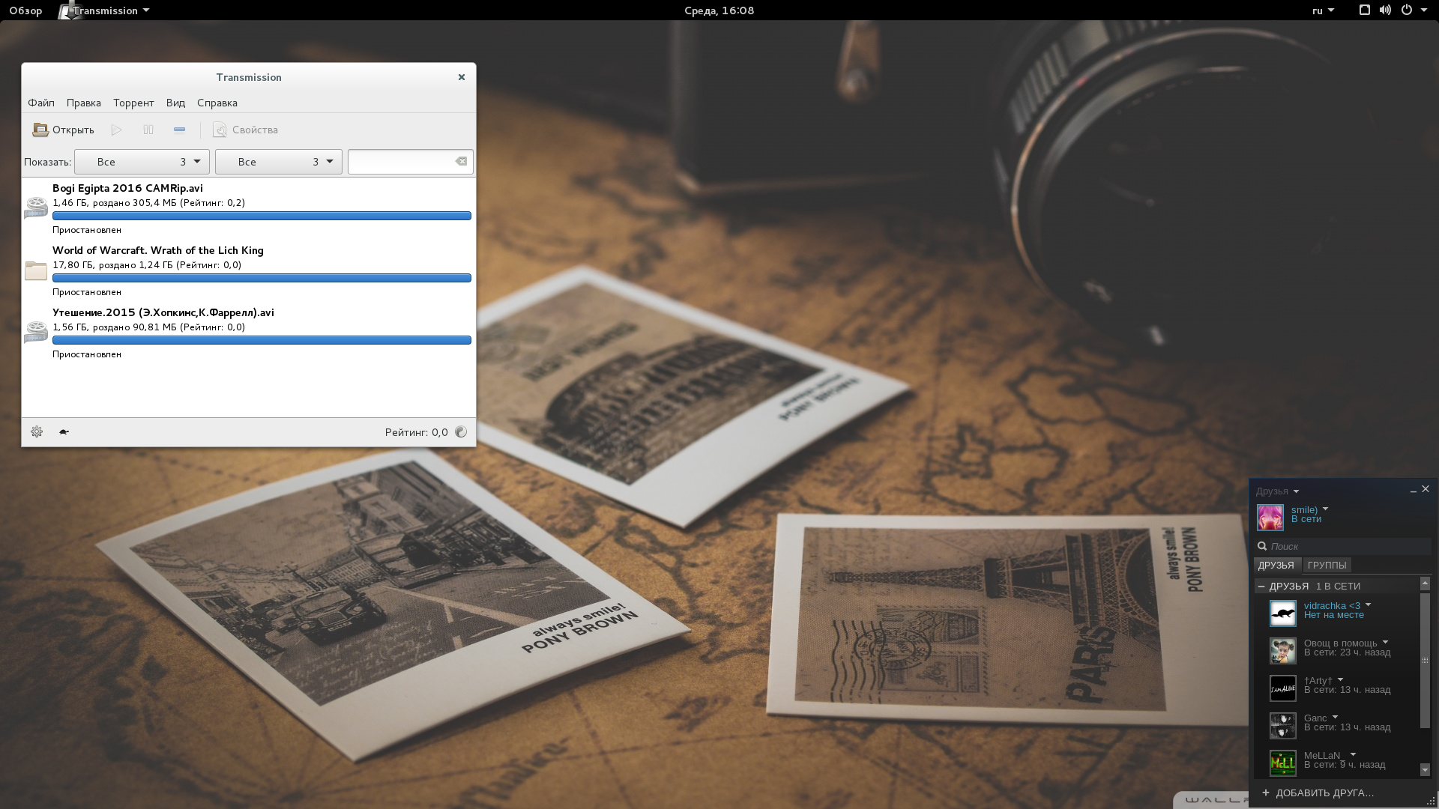Open torrent Properties in the Transmission toolbar
The width and height of the screenshot is (1439, 809).
coord(245,130)
